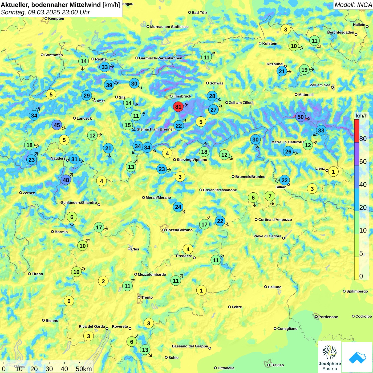
Task: Click the Zell am See label
Action: click(x=320, y=85)
